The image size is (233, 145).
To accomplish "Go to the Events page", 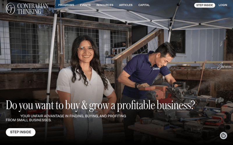I will [x=85, y=5].
